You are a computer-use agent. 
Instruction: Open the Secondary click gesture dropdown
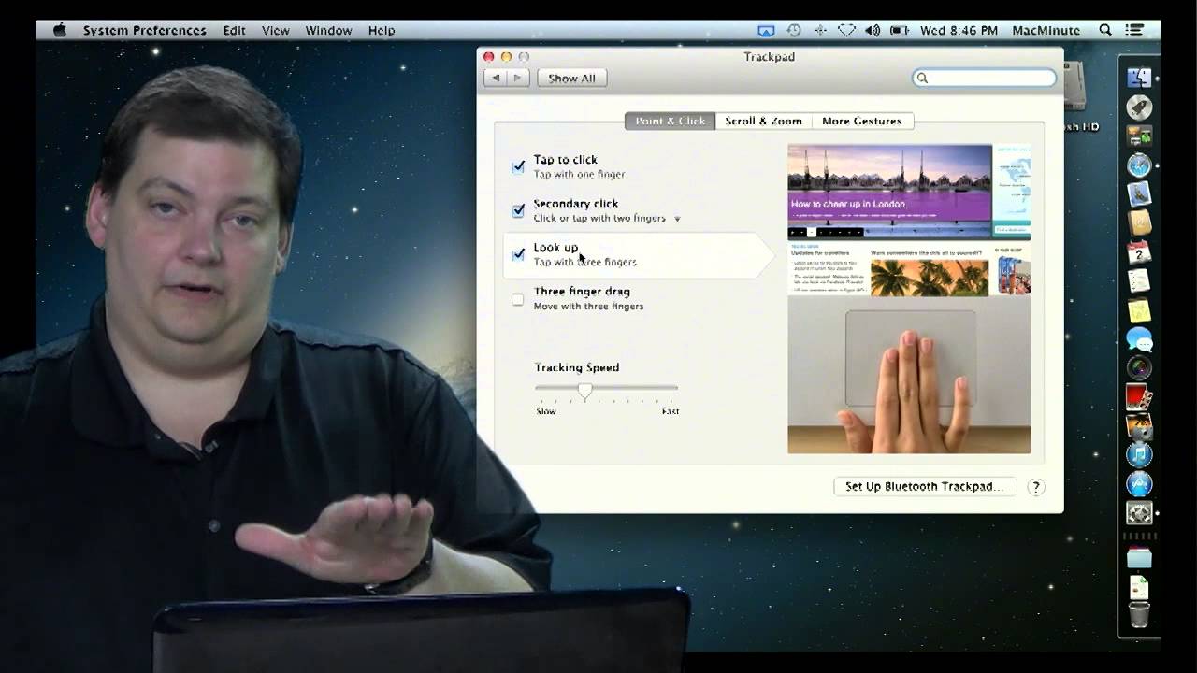click(677, 218)
